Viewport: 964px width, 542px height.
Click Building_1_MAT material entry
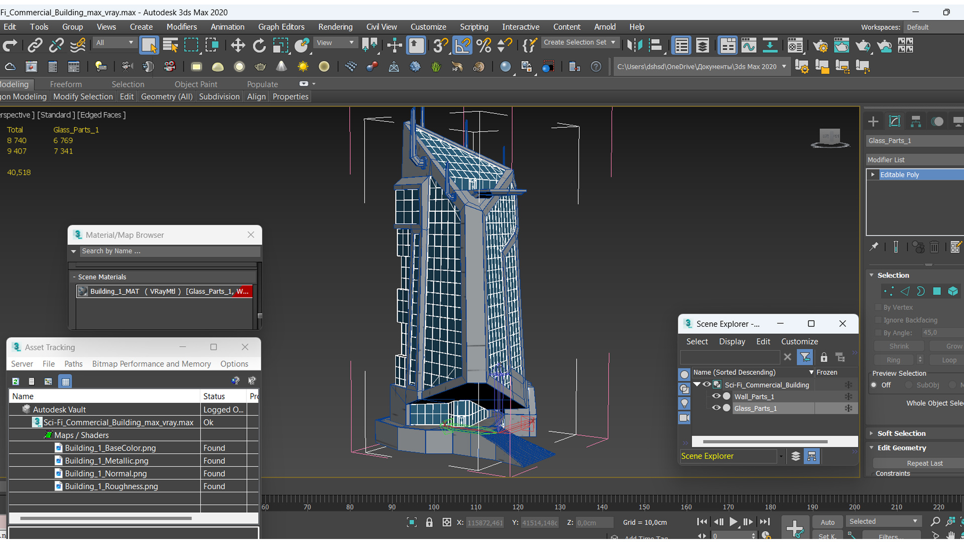pyautogui.click(x=164, y=292)
